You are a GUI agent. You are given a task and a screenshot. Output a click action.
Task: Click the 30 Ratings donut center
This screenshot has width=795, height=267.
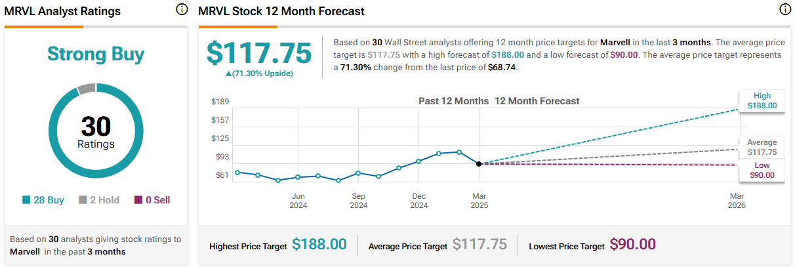[96, 131]
